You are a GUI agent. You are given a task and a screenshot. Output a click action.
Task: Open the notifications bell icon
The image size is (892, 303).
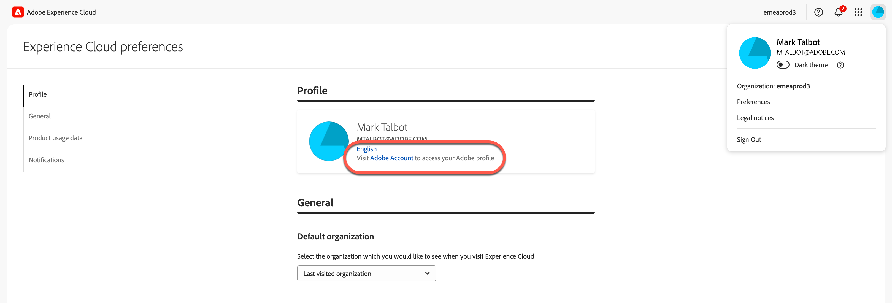coord(838,12)
